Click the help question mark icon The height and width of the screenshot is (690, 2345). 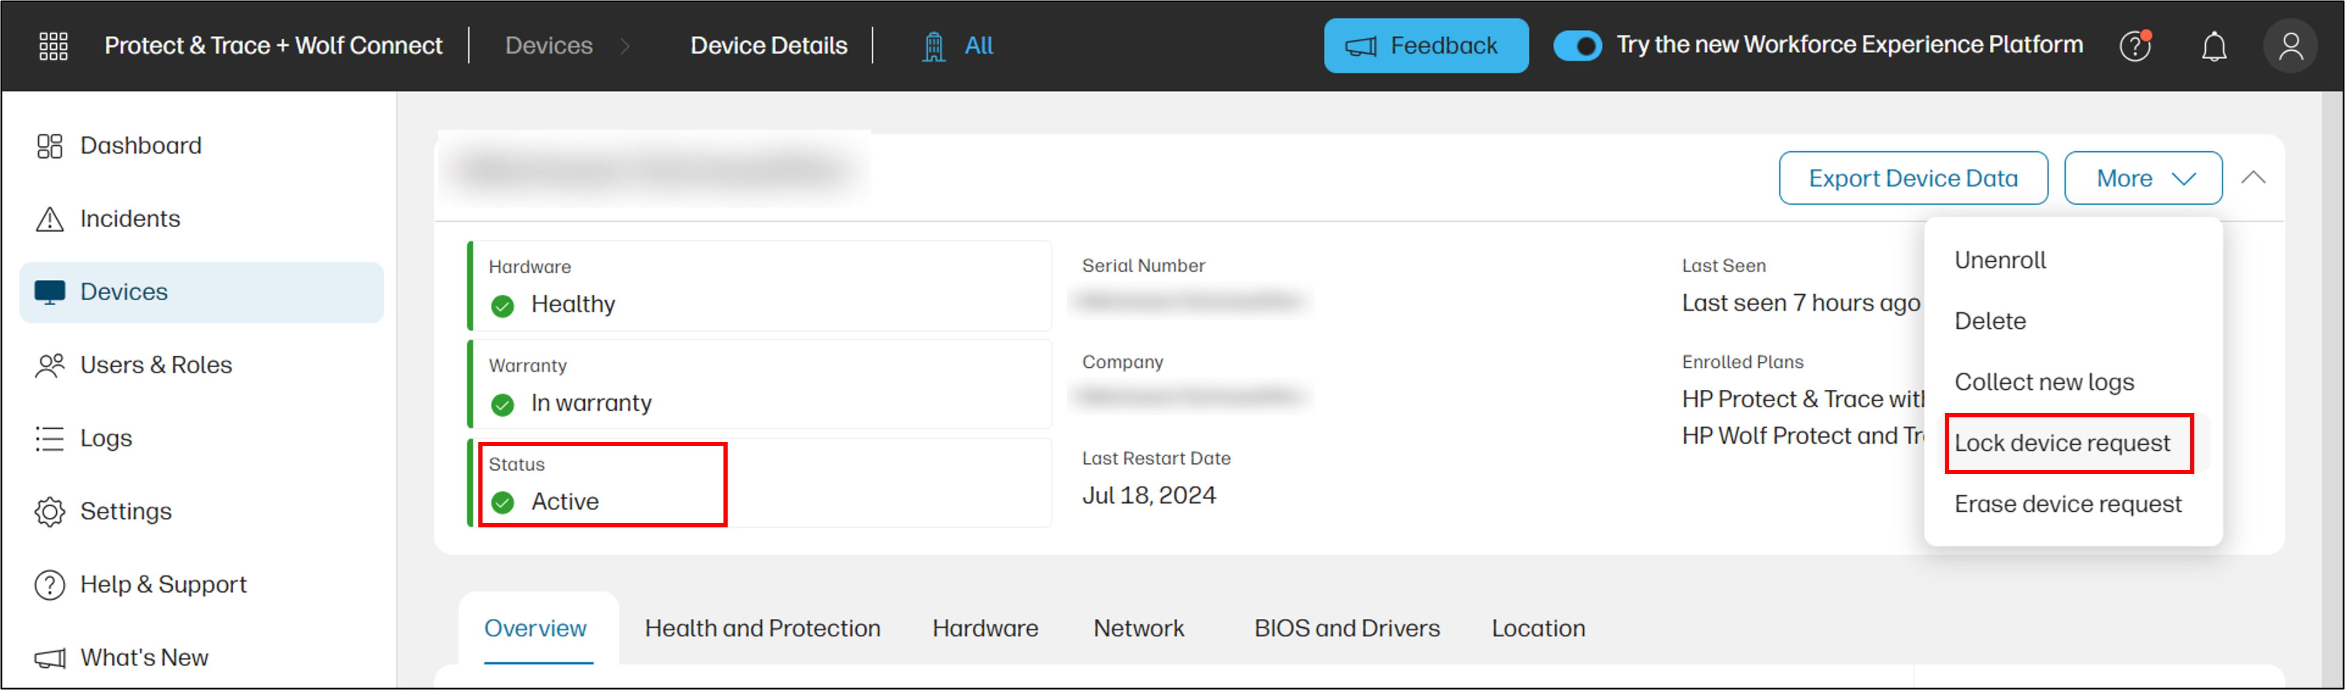coord(2135,45)
